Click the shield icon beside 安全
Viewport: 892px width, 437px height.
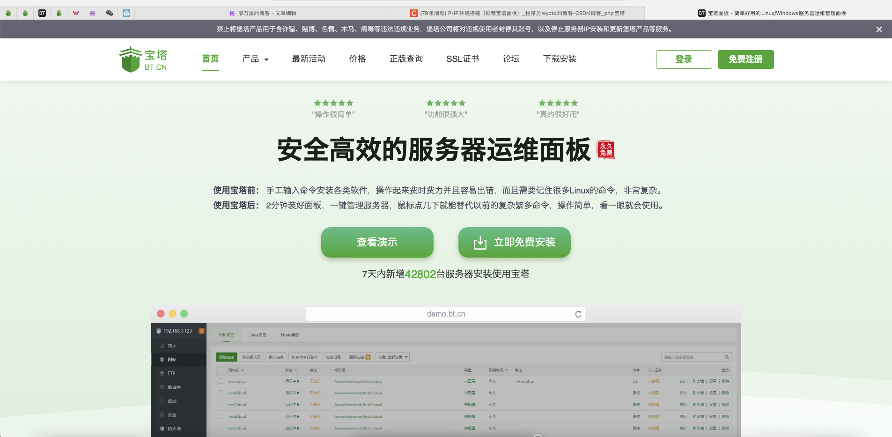162,415
